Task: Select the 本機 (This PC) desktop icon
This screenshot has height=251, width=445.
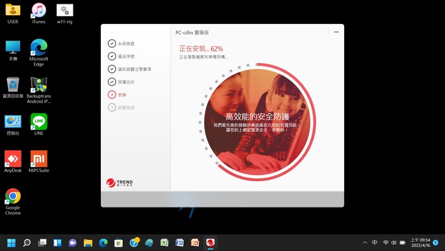Action: point(13,51)
